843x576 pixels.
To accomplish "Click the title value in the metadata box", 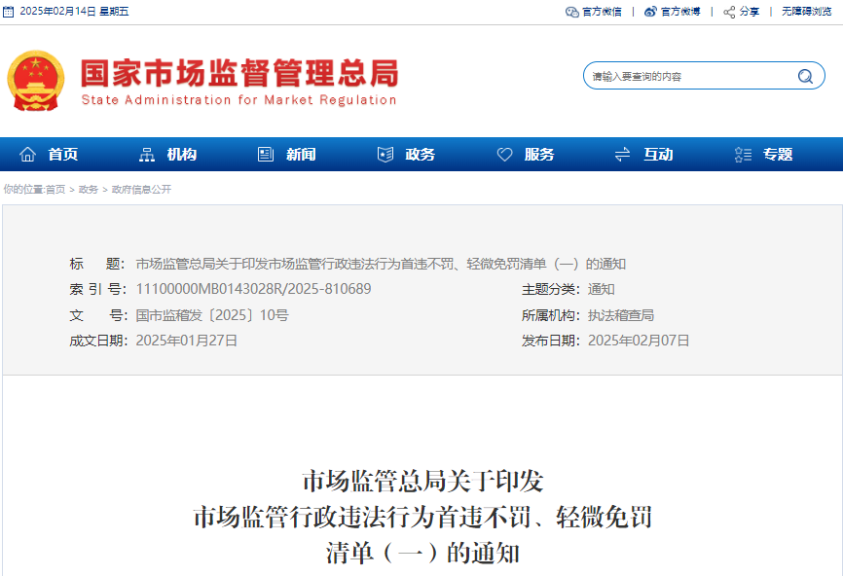I will point(381,264).
